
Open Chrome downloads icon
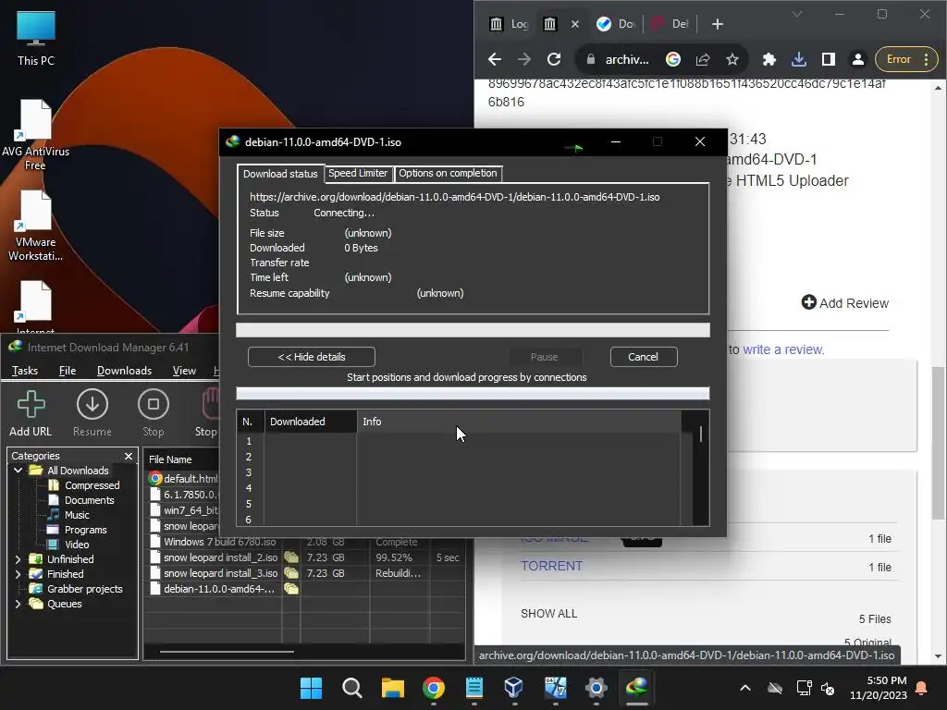coord(798,59)
